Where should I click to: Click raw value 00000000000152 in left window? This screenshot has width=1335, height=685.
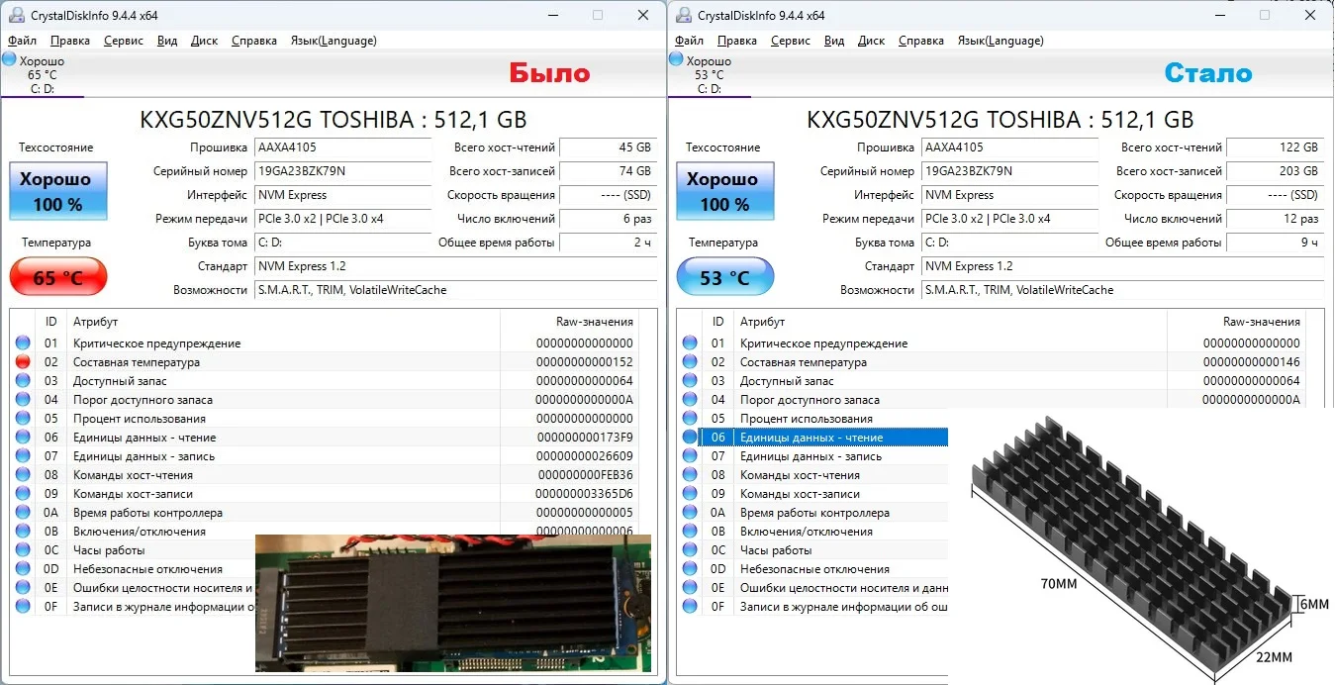point(584,362)
